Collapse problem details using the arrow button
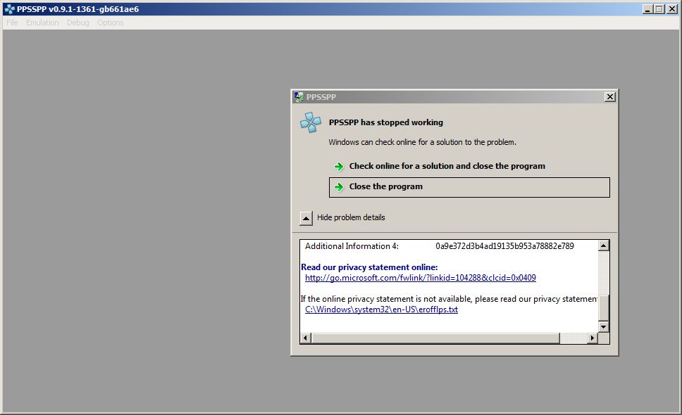 (x=306, y=218)
